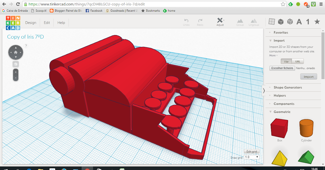325x170 pixels.
Task: Click the home view button on navigation gizmo
Action: tap(16, 52)
